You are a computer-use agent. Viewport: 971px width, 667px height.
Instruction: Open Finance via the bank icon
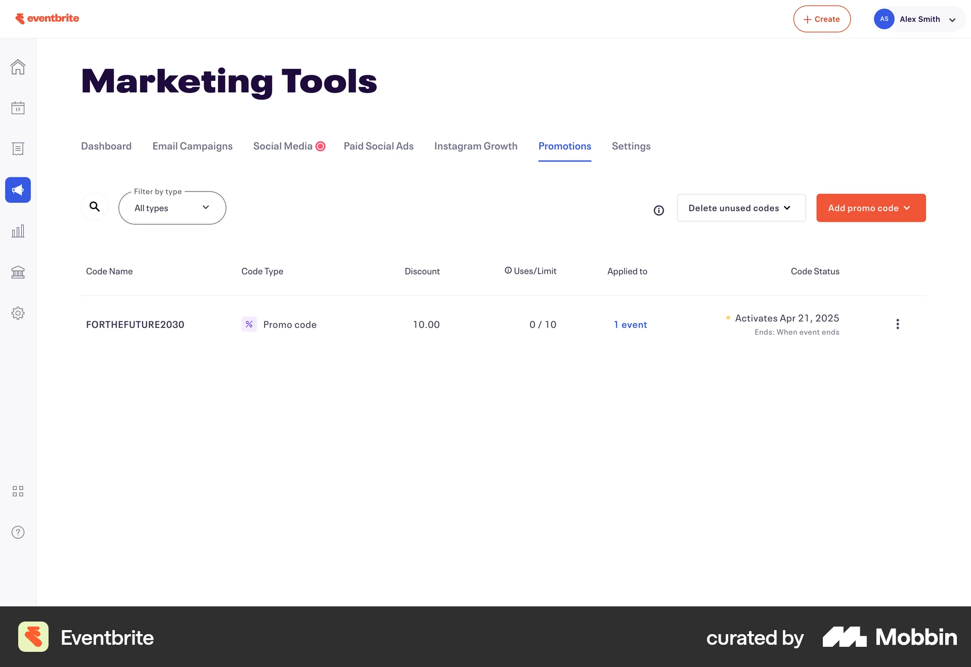[18, 272]
